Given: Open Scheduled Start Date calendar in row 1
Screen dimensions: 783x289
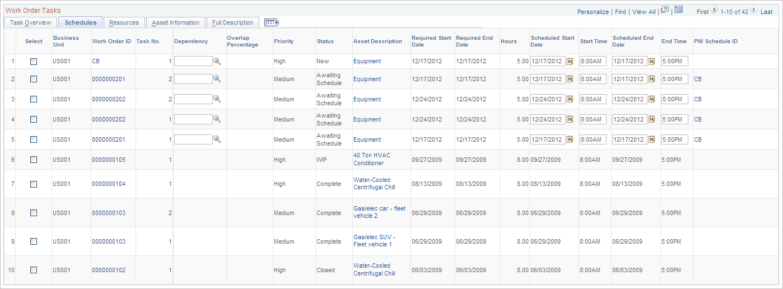Looking at the screenshot, I should (570, 62).
